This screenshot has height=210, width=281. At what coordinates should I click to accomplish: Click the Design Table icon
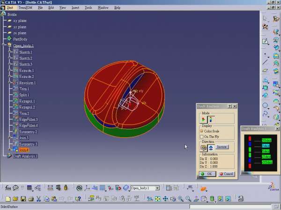[x=29, y=188]
